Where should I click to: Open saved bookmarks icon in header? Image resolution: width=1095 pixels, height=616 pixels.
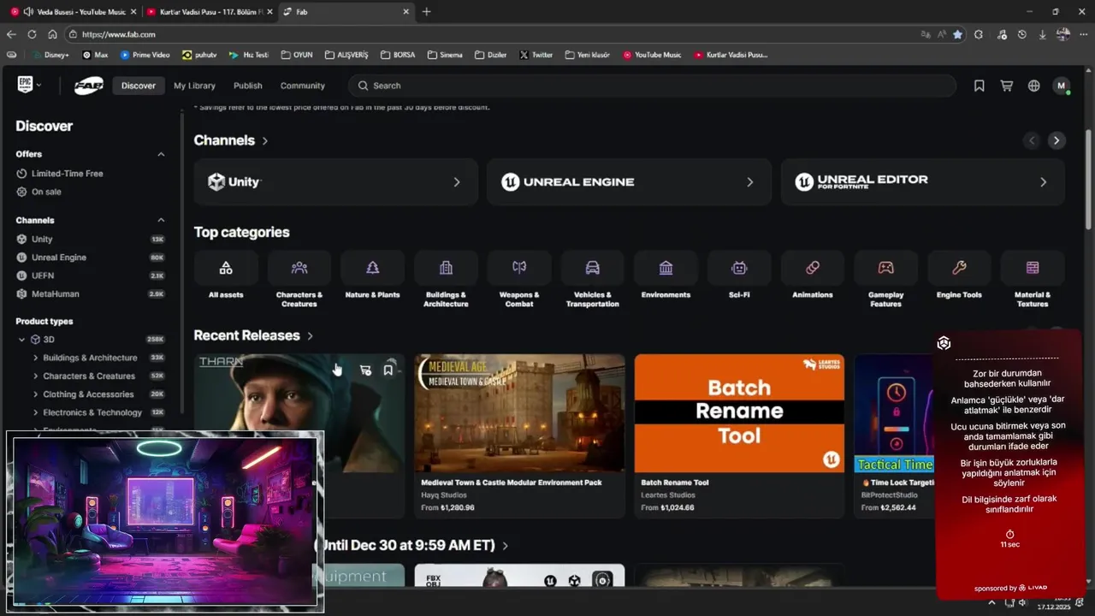(x=980, y=86)
